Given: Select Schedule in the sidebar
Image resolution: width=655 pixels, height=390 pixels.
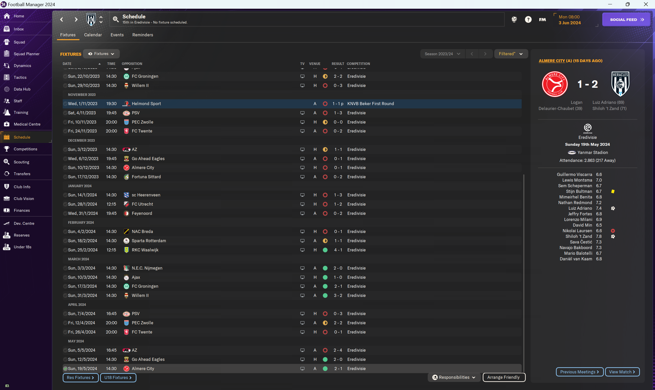Looking at the screenshot, I should point(26,137).
